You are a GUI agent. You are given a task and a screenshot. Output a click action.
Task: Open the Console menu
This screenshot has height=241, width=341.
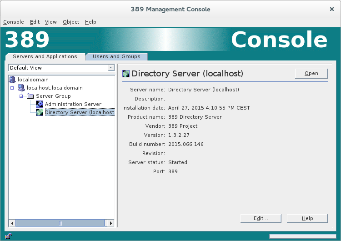14,22
